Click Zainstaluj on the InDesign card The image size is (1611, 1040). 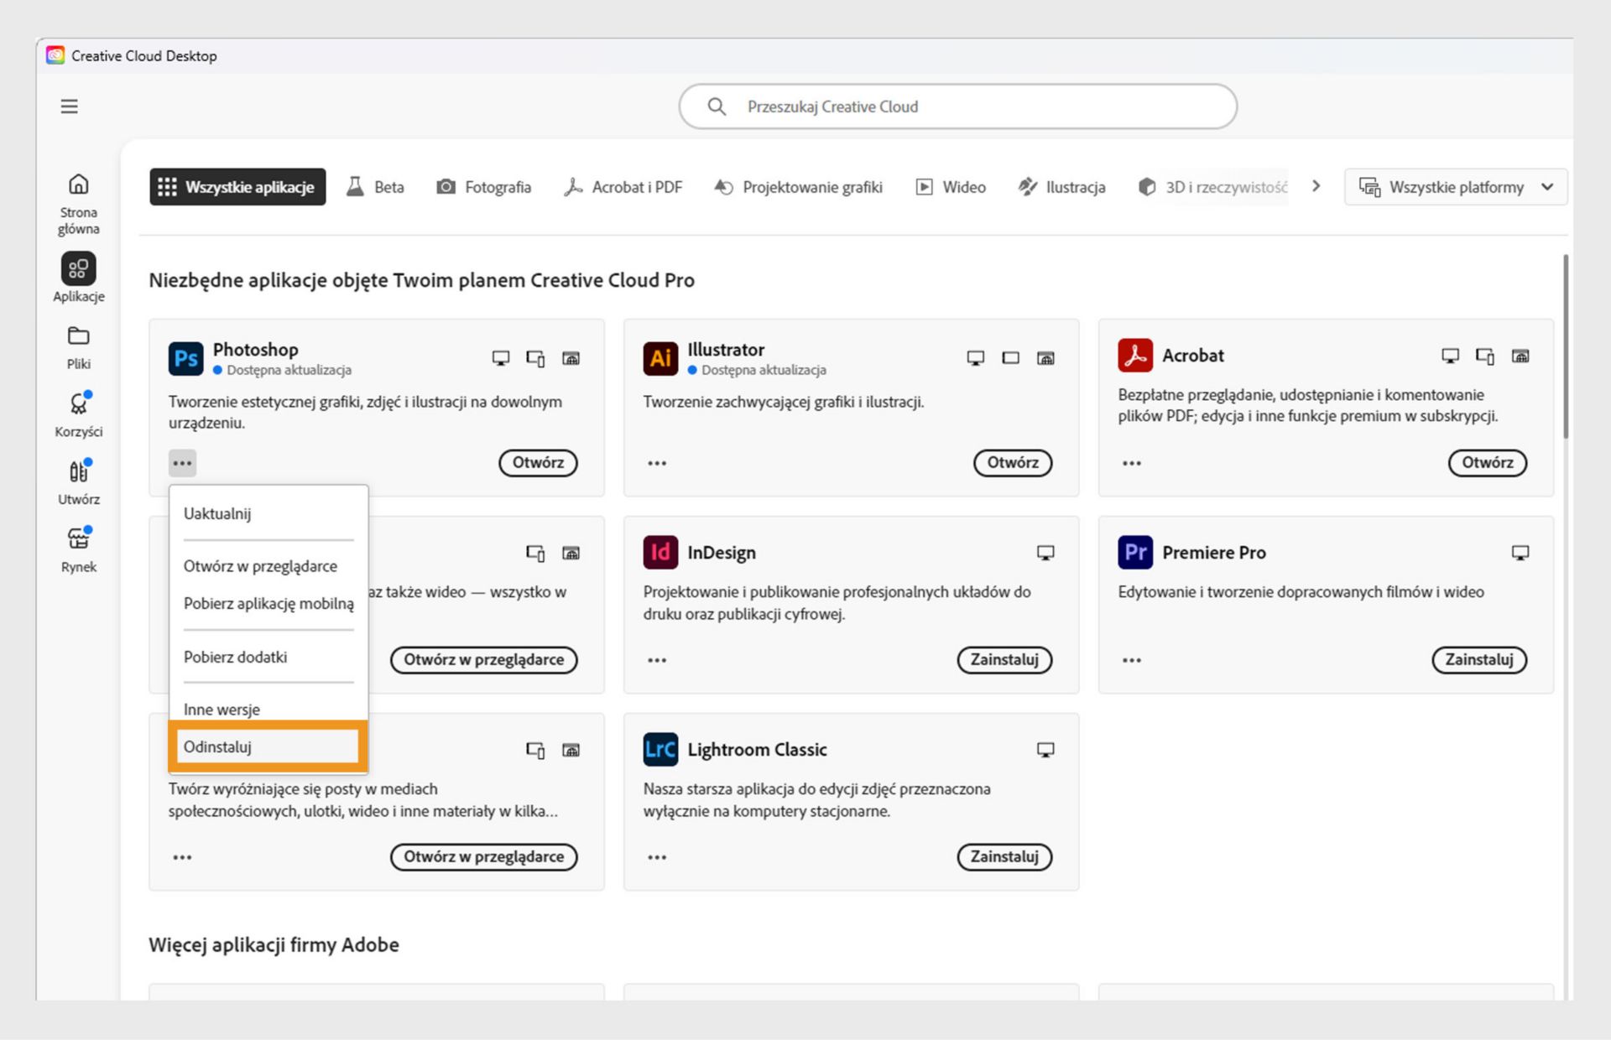coord(1004,660)
